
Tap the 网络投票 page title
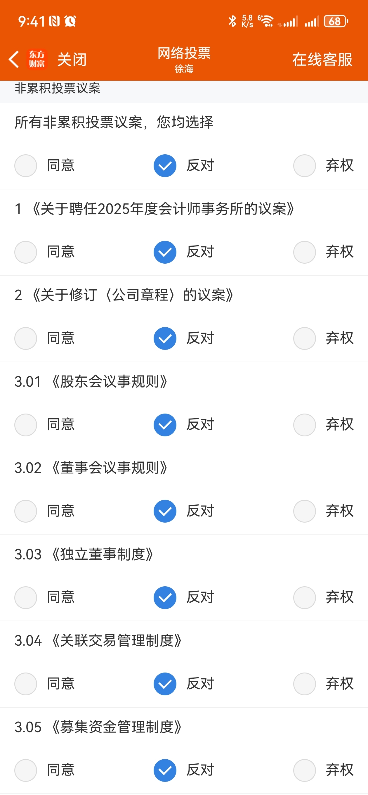point(184,53)
